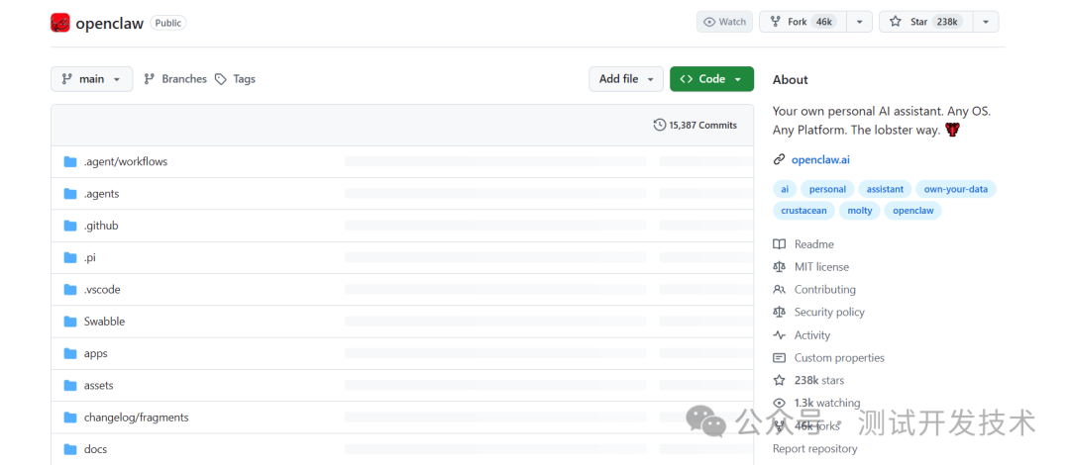The height and width of the screenshot is (465, 1070).
Task: Click the folder icon beside docs
Action: pos(70,449)
